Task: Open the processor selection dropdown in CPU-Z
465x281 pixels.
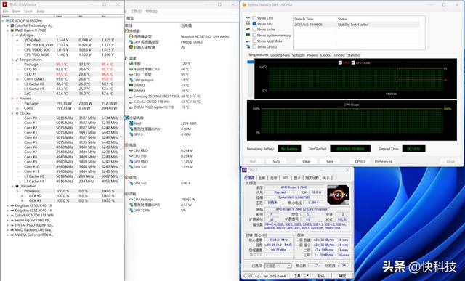Action: coord(278,266)
